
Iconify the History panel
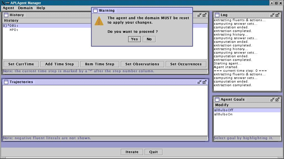(x=199, y=15)
